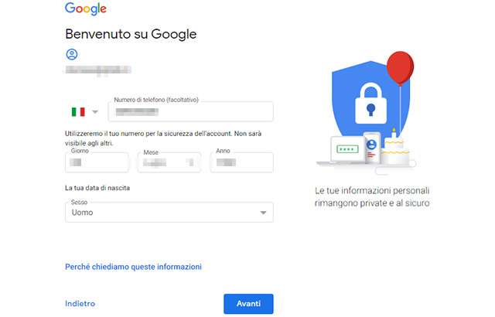This screenshot has height=317, width=495.
Task: Click the red balloon illustration
Action: pyautogui.click(x=400, y=69)
